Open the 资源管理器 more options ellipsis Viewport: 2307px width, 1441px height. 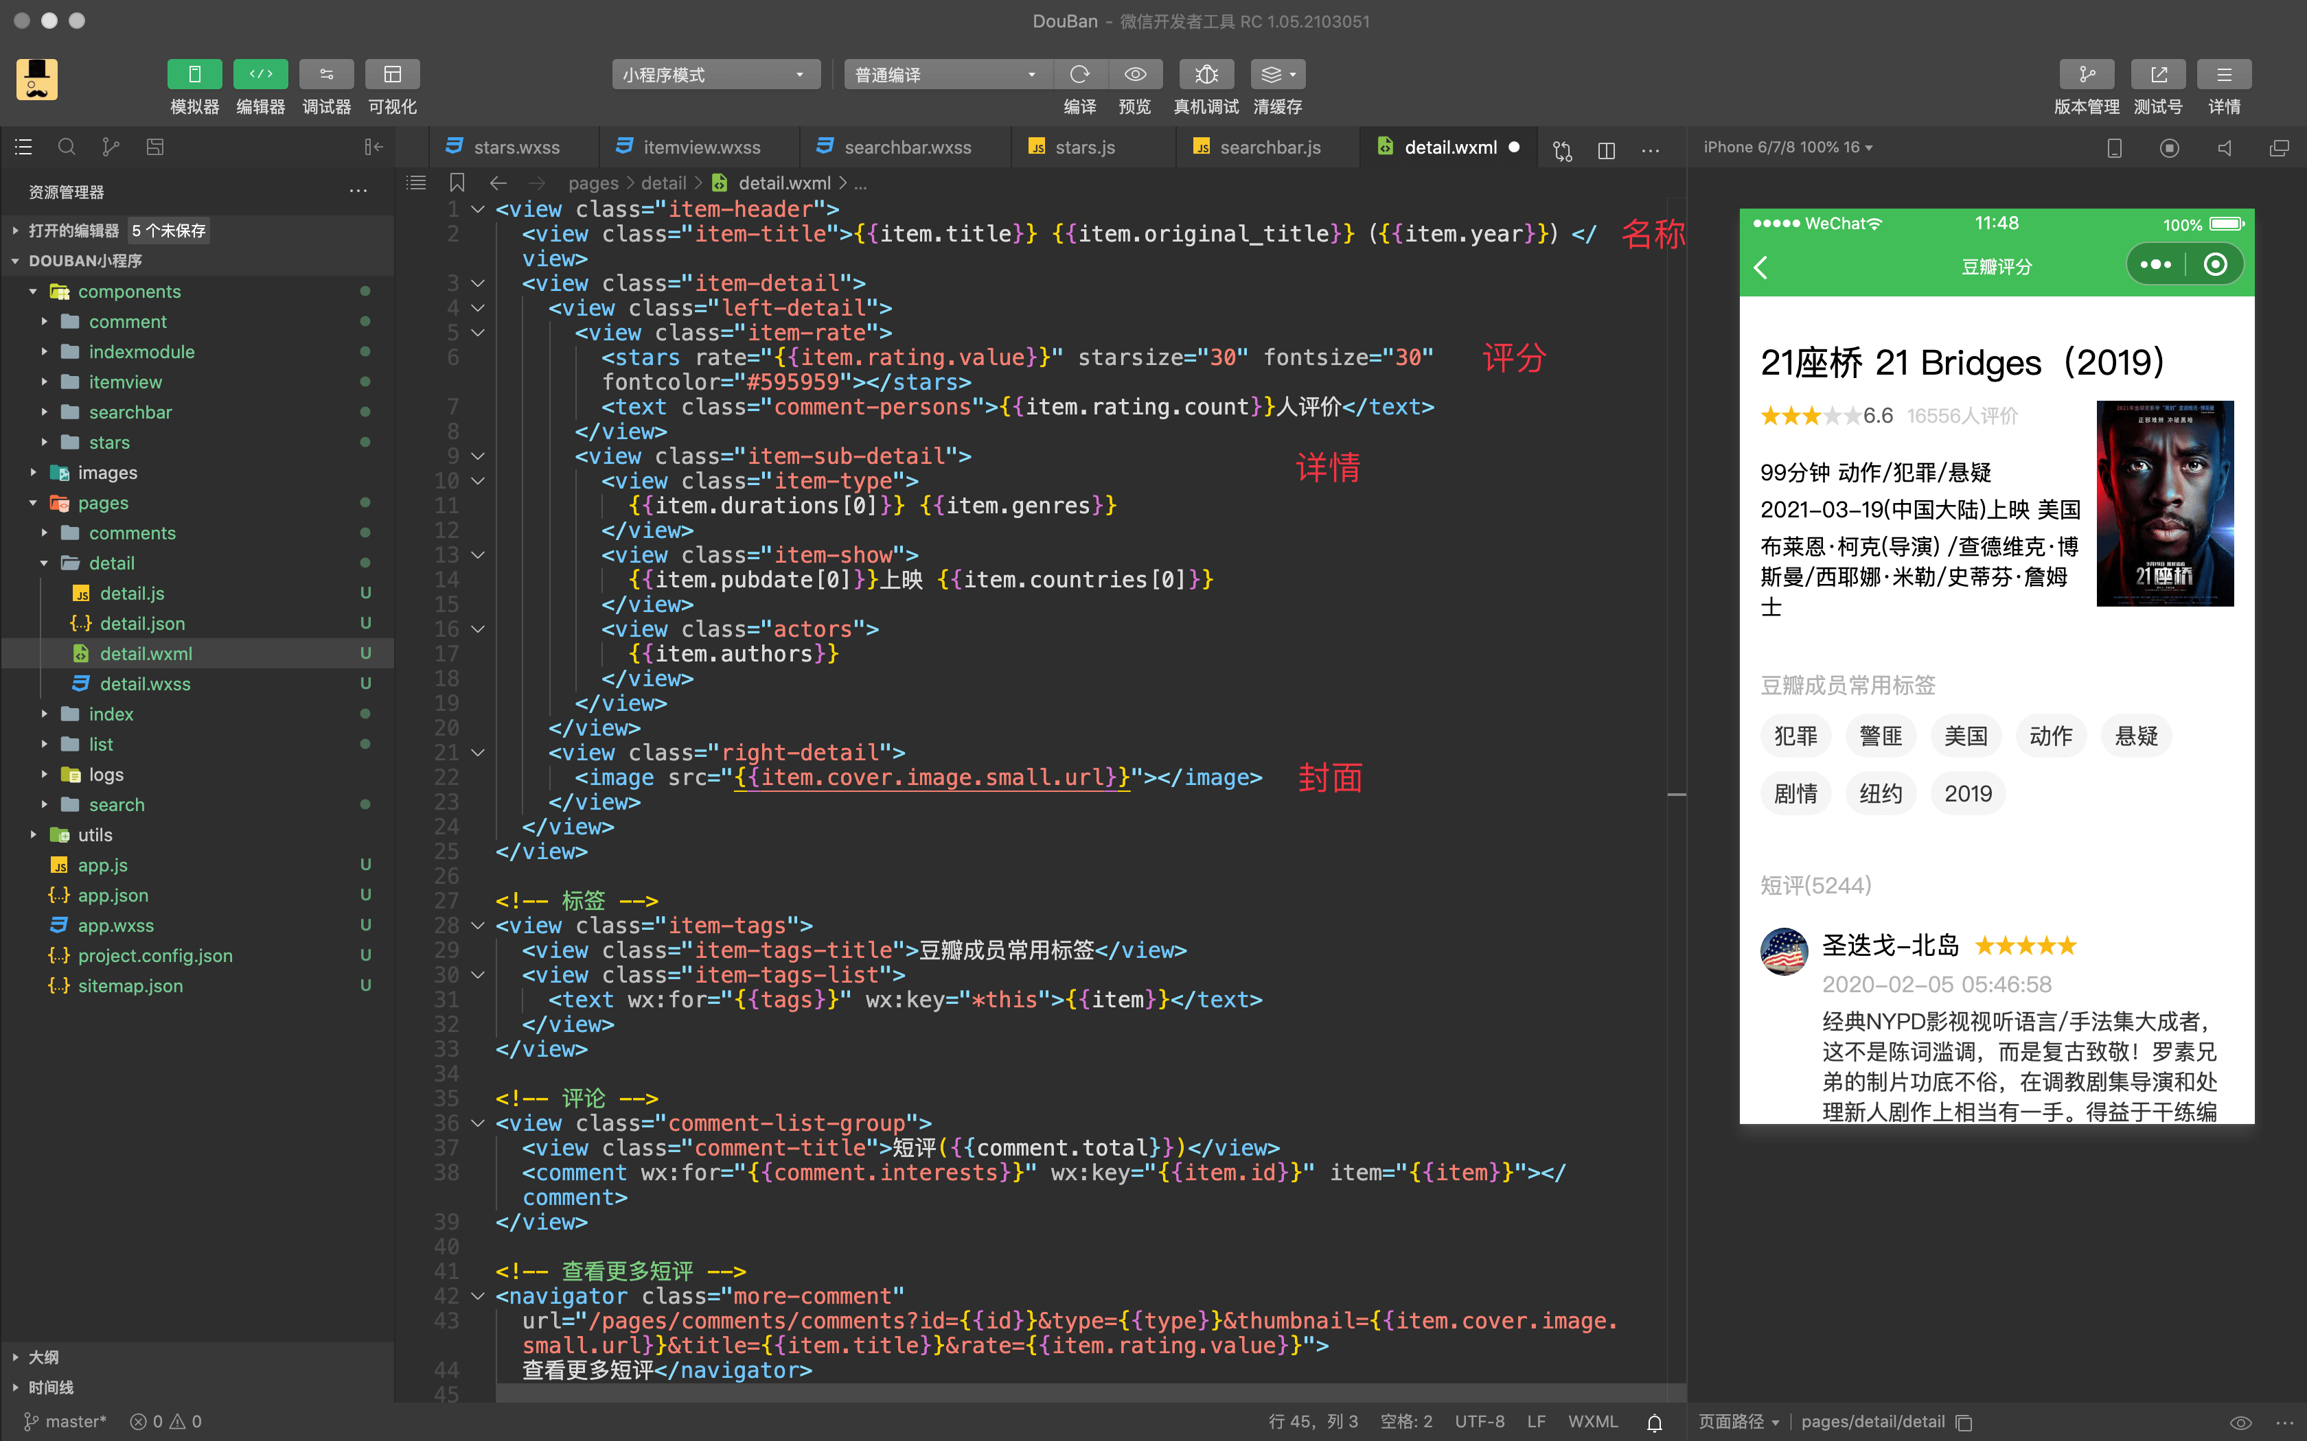(358, 191)
